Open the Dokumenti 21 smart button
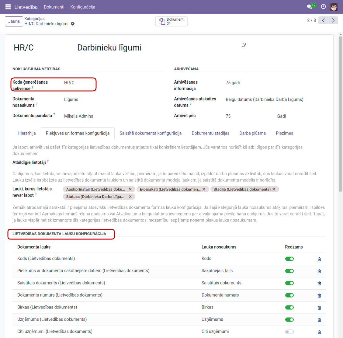Image resolution: width=343 pixels, height=338 pixels. (x=171, y=21)
